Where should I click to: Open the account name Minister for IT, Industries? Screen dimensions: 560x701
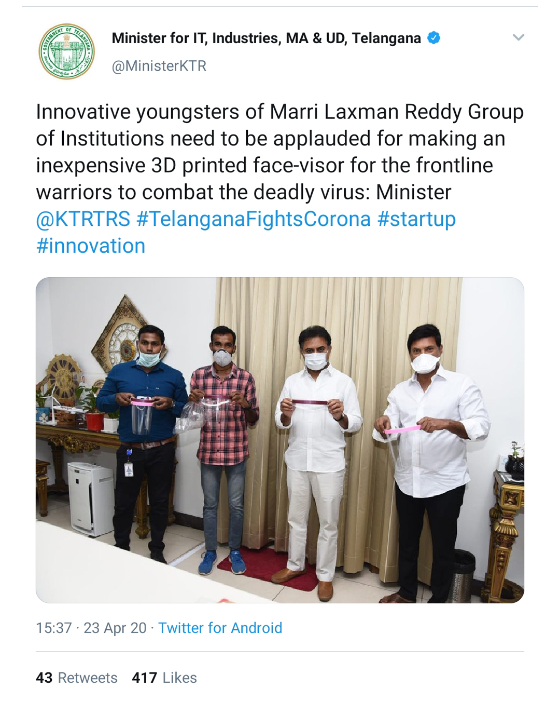pyautogui.click(x=266, y=38)
